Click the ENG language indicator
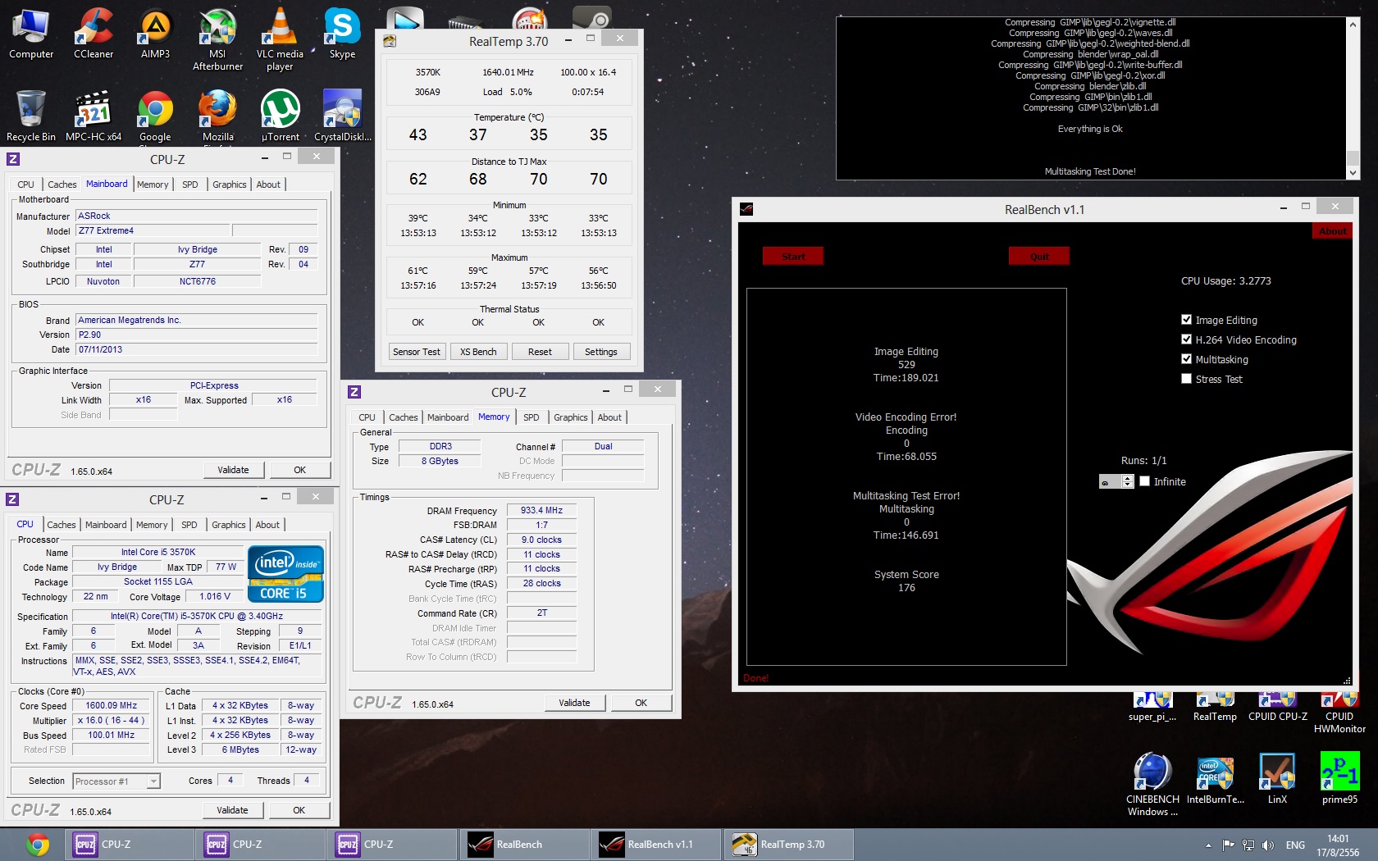This screenshot has width=1378, height=861. tap(1295, 845)
